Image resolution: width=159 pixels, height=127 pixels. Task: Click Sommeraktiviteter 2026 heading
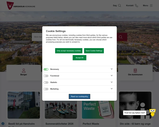(59, 124)
